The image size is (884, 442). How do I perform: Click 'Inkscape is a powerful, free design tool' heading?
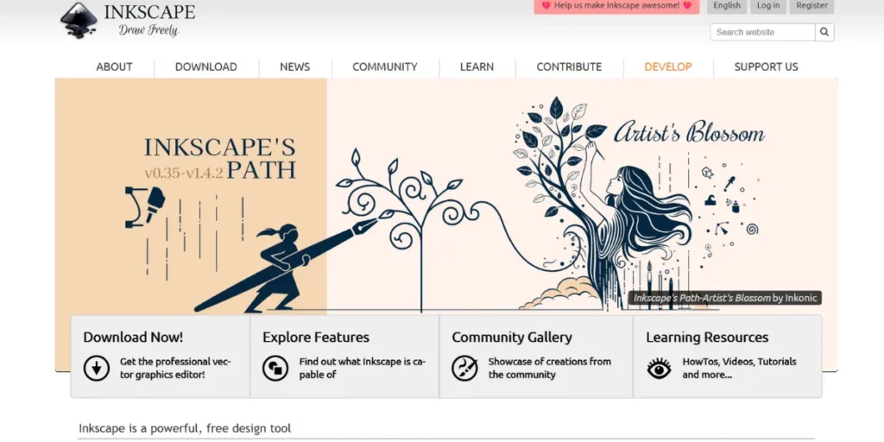pos(185,428)
